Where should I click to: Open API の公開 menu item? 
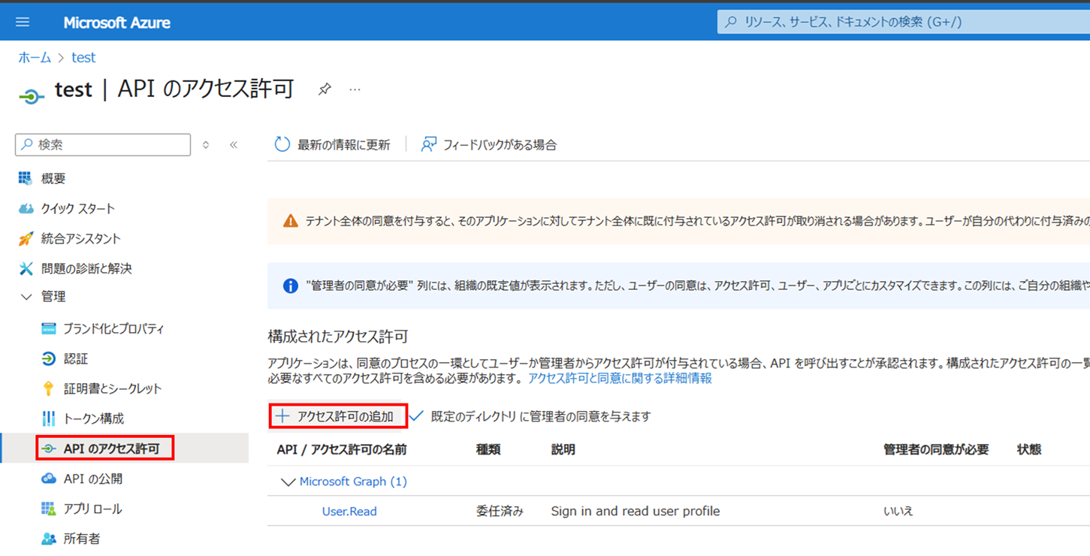click(x=93, y=479)
